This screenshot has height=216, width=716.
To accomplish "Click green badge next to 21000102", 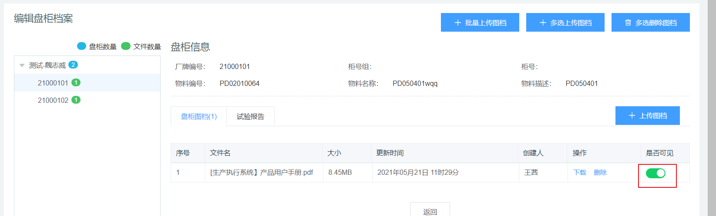I will pyautogui.click(x=76, y=100).
